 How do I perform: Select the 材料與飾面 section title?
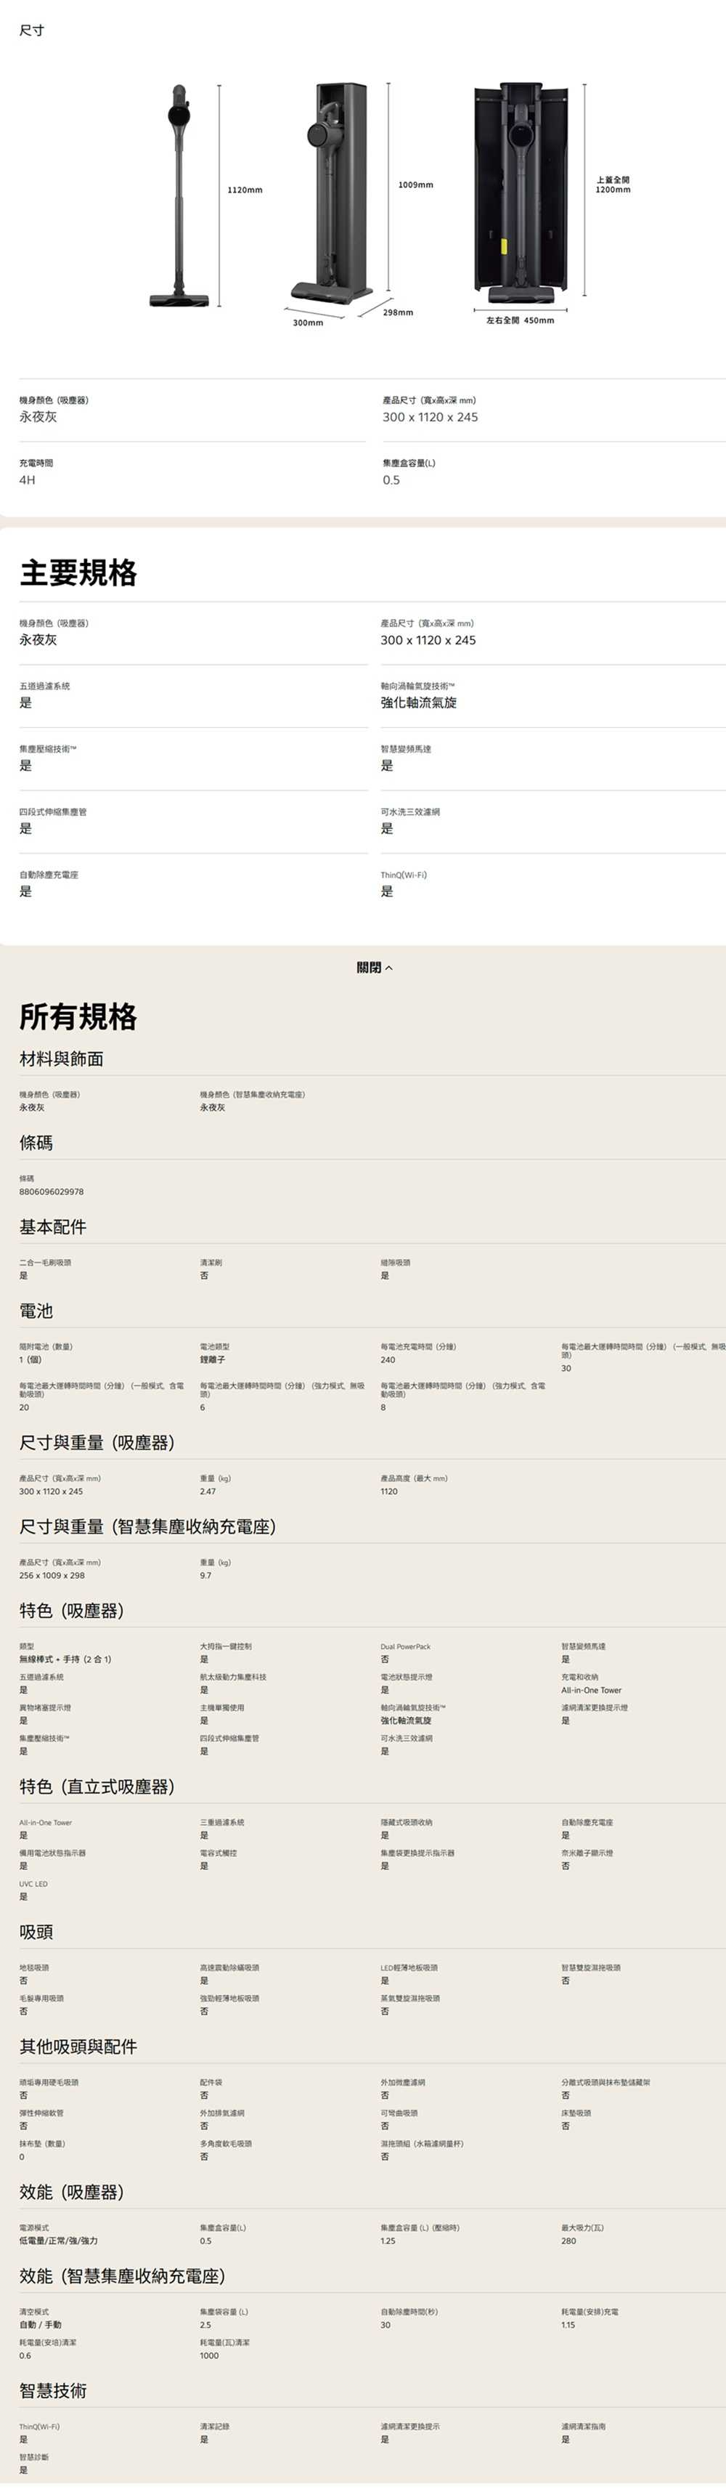click(x=62, y=1059)
